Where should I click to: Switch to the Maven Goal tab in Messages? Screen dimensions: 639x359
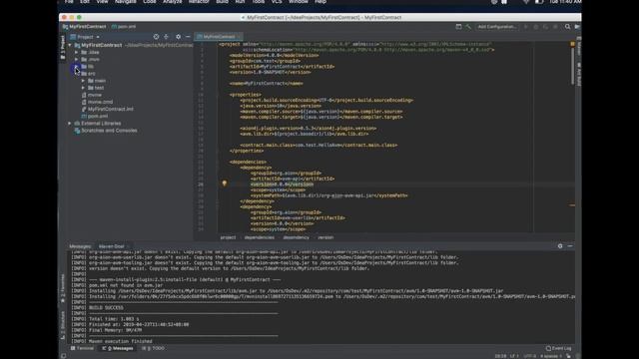tap(111, 246)
